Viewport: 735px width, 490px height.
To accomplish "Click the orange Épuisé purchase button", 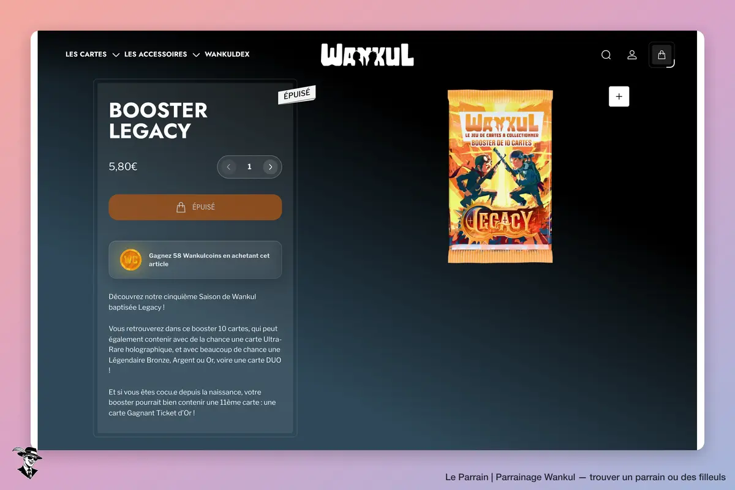I will [195, 207].
